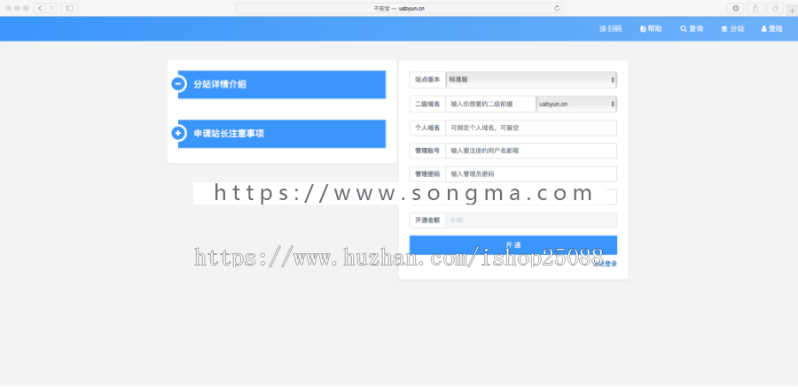The height and width of the screenshot is (387, 798).
Task: Focus the 管理账号 input field
Action: point(531,151)
